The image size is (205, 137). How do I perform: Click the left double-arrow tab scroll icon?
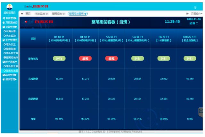[22, 14]
